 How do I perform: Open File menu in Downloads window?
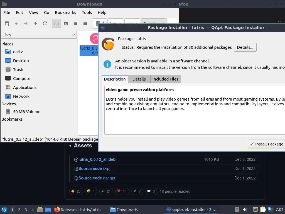click(7, 13)
